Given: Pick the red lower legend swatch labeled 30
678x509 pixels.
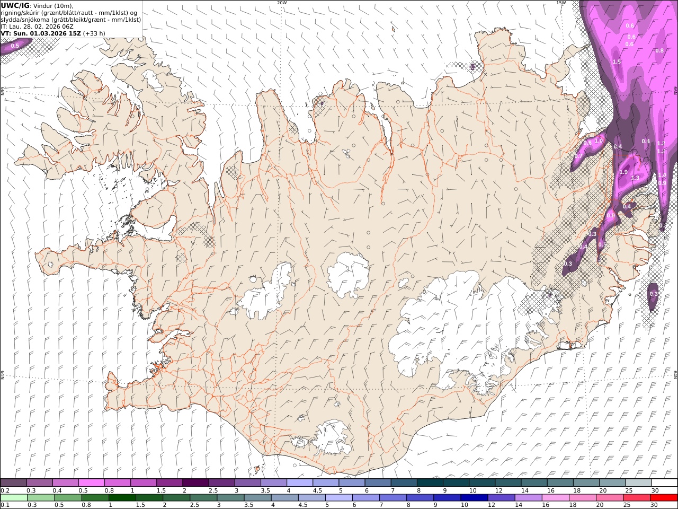Looking at the screenshot, I should point(664,498).
